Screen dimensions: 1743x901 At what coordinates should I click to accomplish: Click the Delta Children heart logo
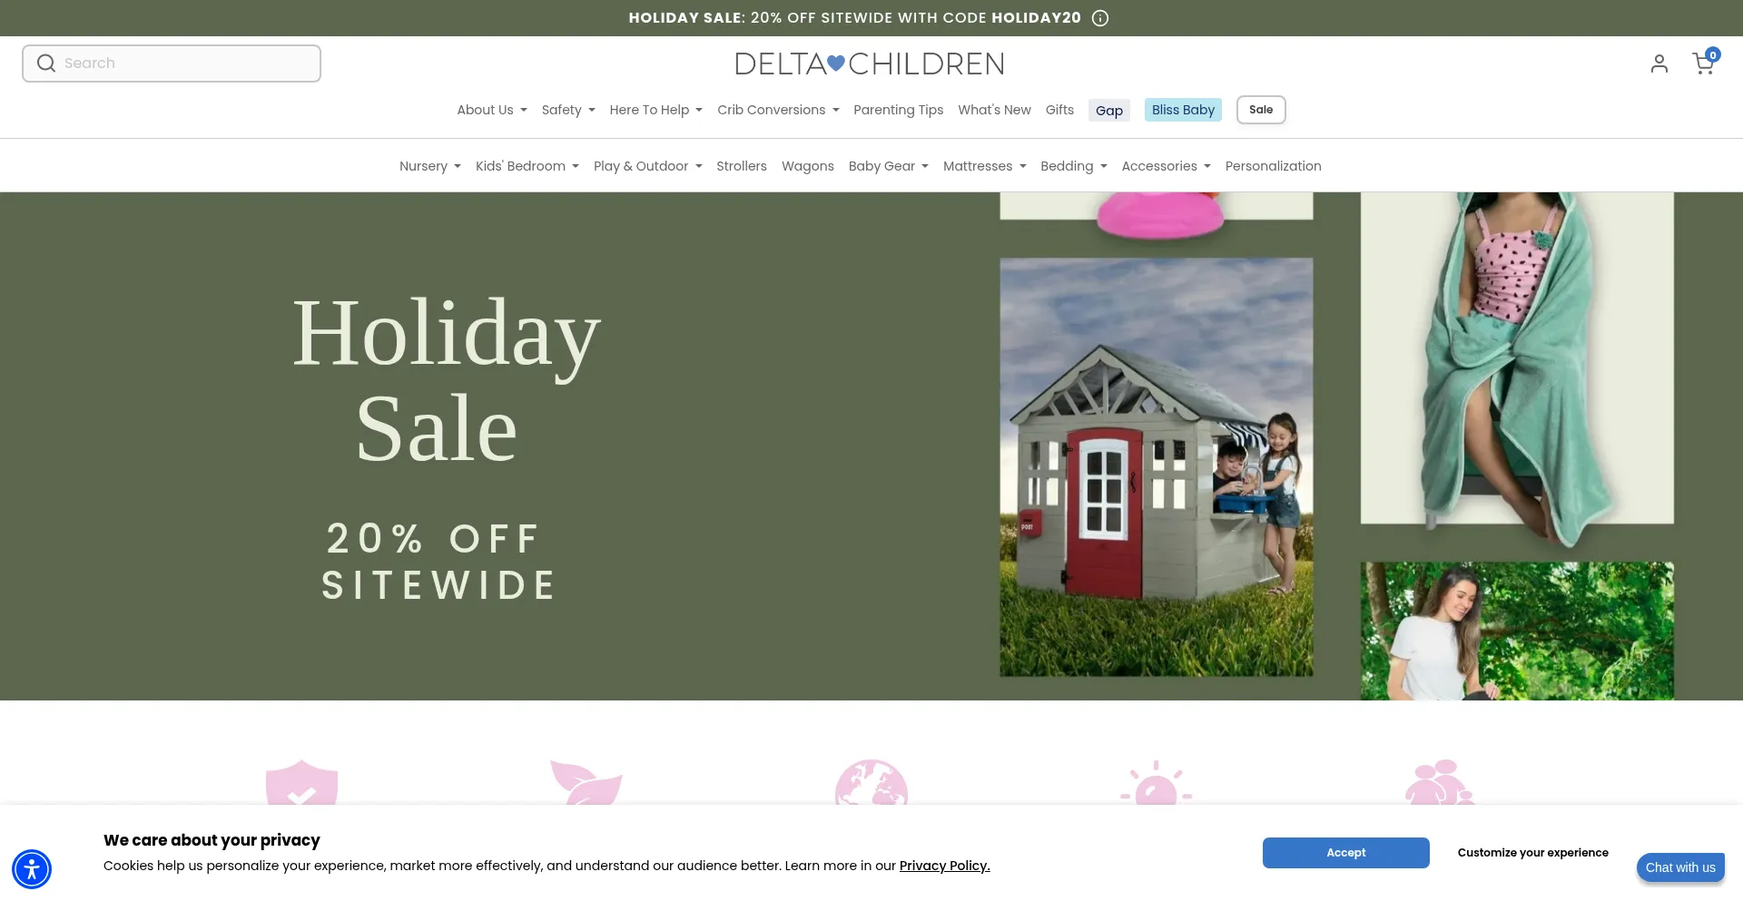(870, 64)
